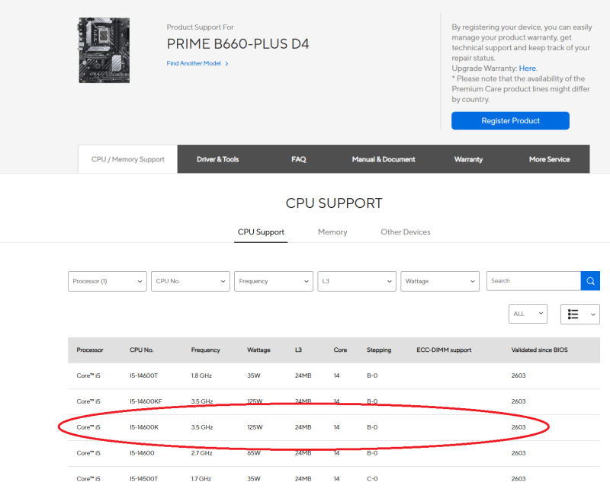
Task: Follow the Find Another Model link
Action: (197, 63)
